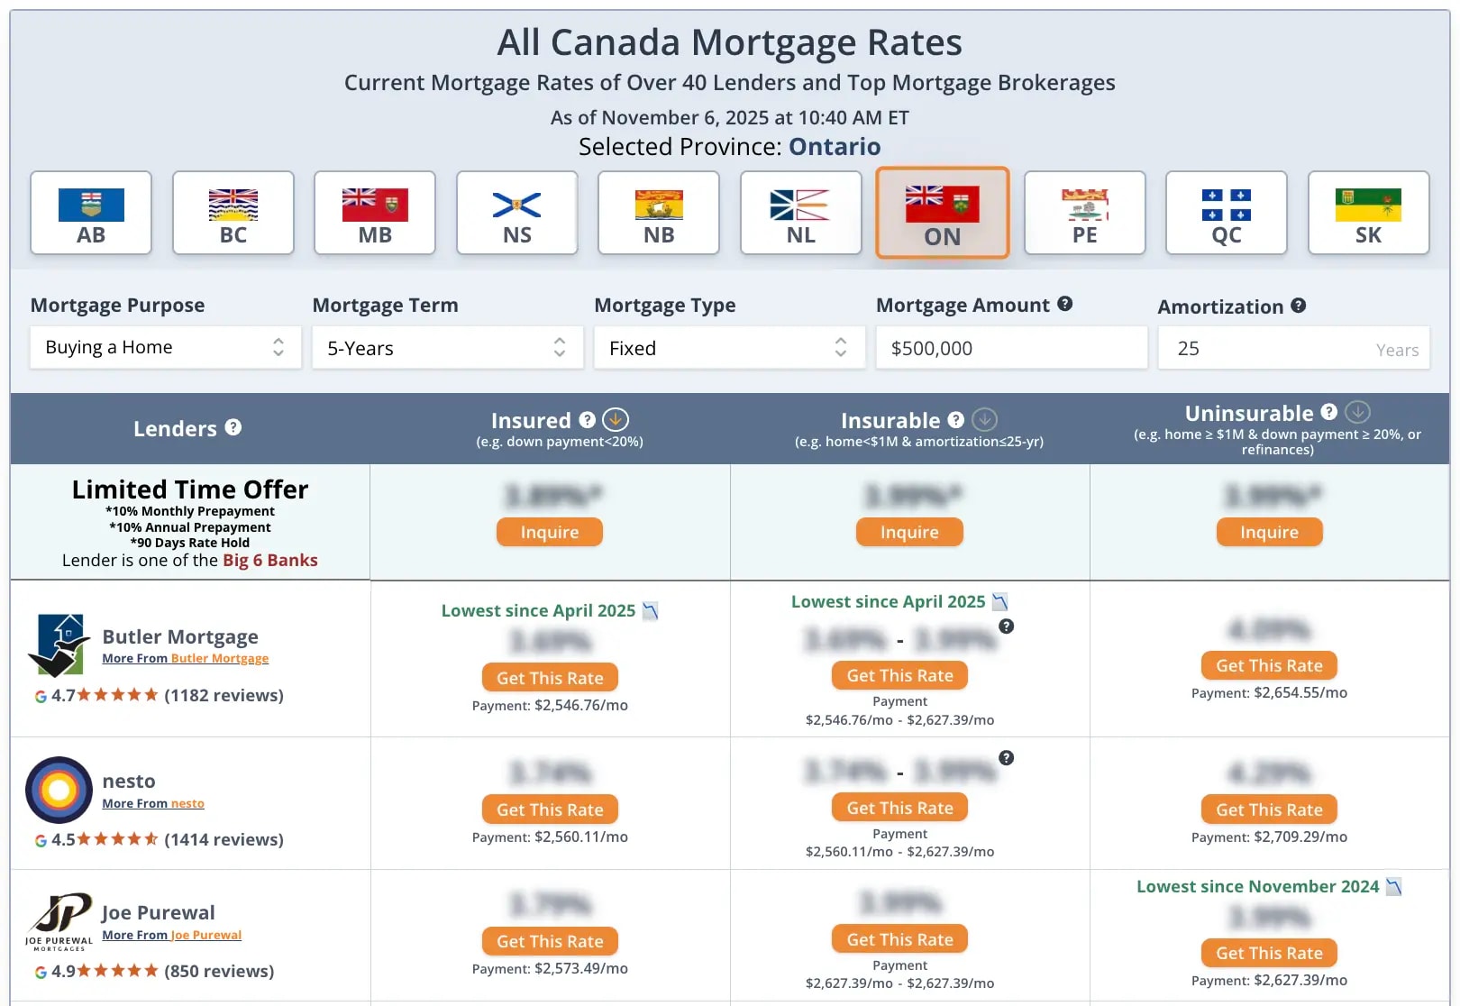The image size is (1460, 1006).
Task: Click the Mortgage Amount help icon
Action: click(x=1064, y=304)
